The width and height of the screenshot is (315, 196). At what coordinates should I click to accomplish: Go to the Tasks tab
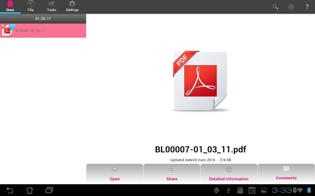click(52, 7)
